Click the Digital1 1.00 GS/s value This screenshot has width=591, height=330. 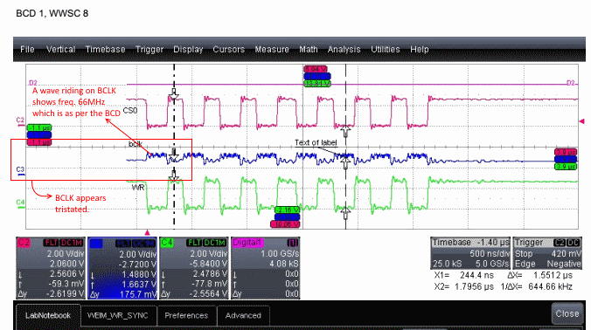click(280, 254)
